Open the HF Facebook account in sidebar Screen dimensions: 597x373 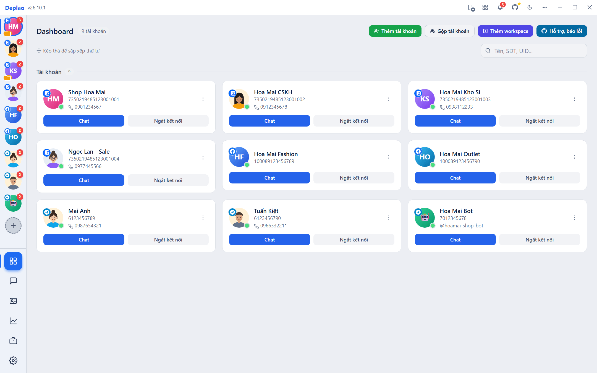(13, 115)
